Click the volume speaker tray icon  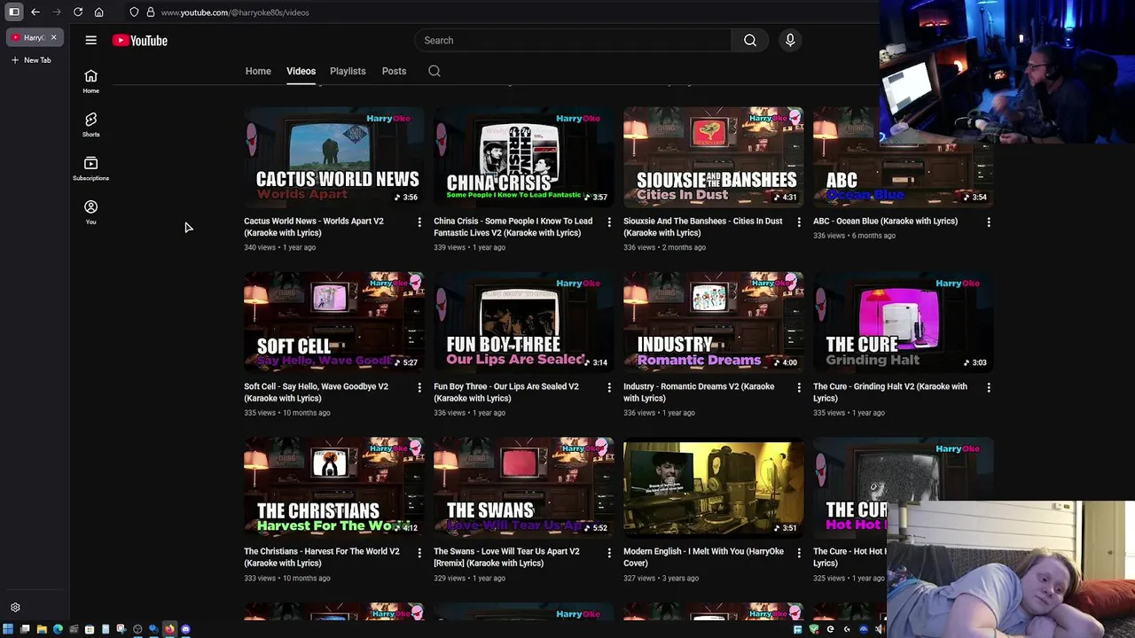(x=879, y=629)
